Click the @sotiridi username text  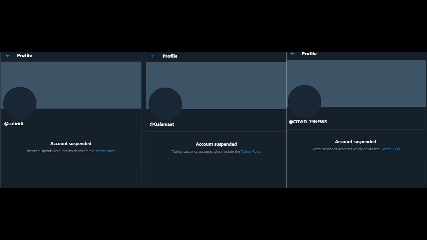tap(14, 124)
